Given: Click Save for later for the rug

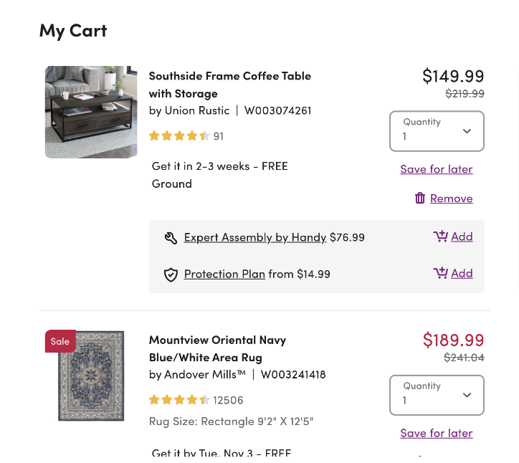Looking at the screenshot, I should point(437,433).
